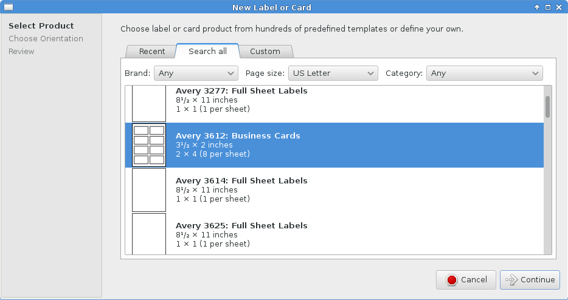Select Avery 3614: Full Sheet Labels
Screen dimensions: 568x300
(334, 190)
